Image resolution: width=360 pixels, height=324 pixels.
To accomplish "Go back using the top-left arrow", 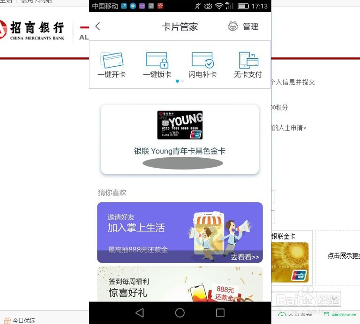I will click(98, 26).
